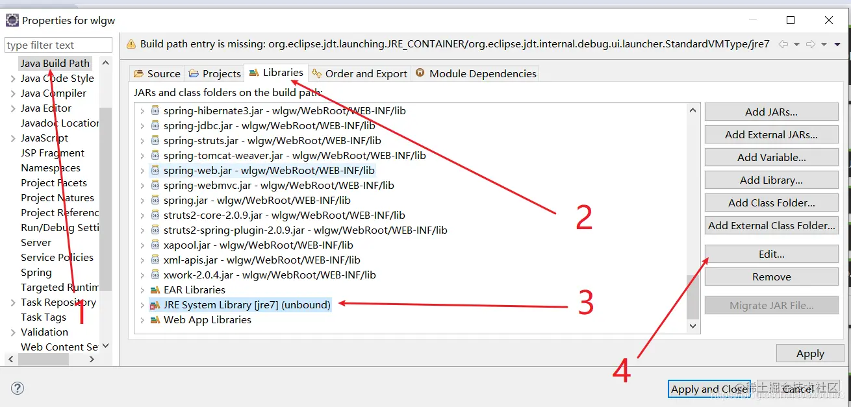Click the Add JARs... button
The image size is (851, 407).
(771, 112)
